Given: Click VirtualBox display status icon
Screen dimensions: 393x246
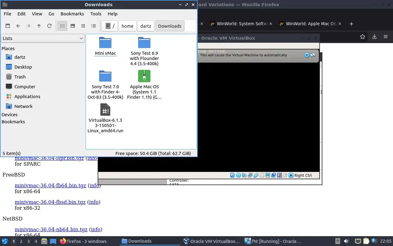Looking at the screenshot, I should click(267, 175).
